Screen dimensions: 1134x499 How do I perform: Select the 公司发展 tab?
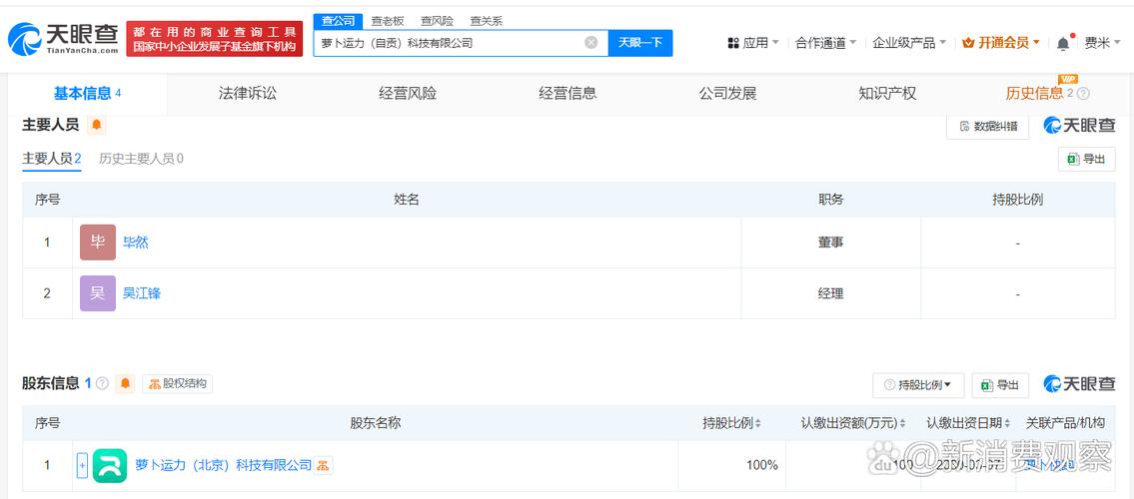click(727, 93)
